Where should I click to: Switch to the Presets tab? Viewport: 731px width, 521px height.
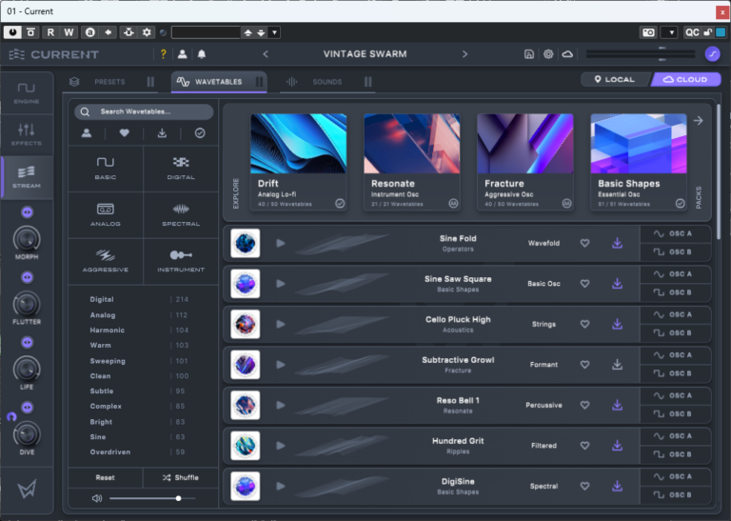(109, 82)
